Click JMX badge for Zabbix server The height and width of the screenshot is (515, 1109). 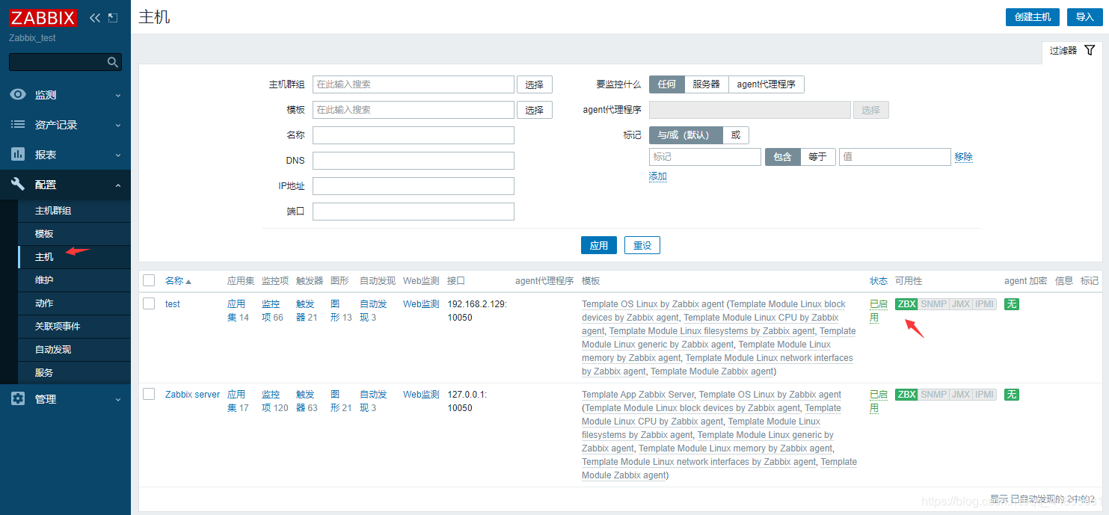(x=960, y=395)
